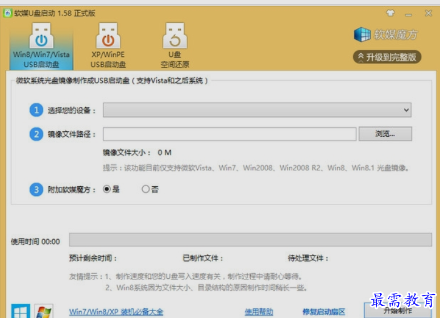Click the 待处理文件 label
The height and width of the screenshot is (318, 440).
pos(308,258)
